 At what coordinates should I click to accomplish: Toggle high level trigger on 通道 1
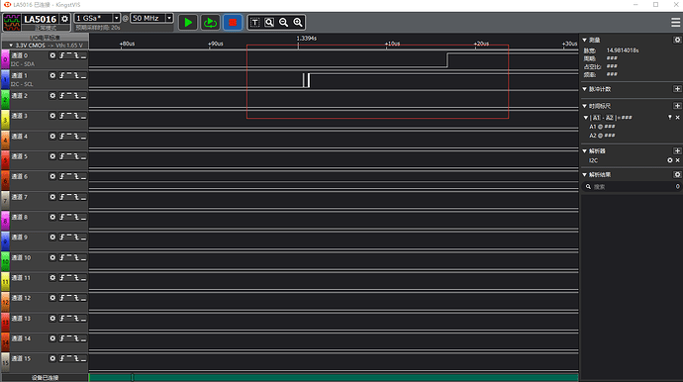tap(69, 76)
